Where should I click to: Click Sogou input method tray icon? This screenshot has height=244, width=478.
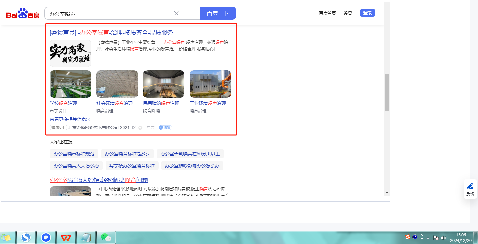pyautogui.click(x=408, y=237)
